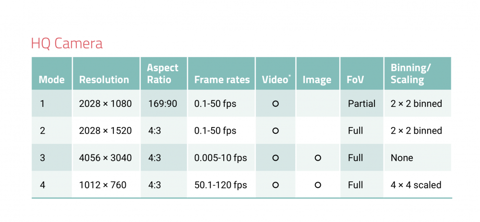The width and height of the screenshot is (480, 222).
Task: Click the Aspect Ratio column header
Action: [x=162, y=74]
